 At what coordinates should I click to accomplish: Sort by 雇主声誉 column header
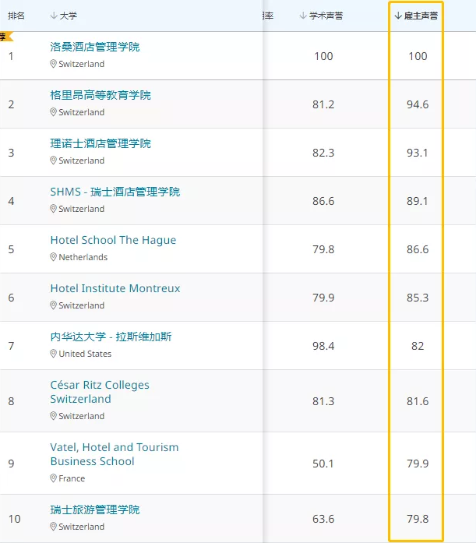[416, 16]
